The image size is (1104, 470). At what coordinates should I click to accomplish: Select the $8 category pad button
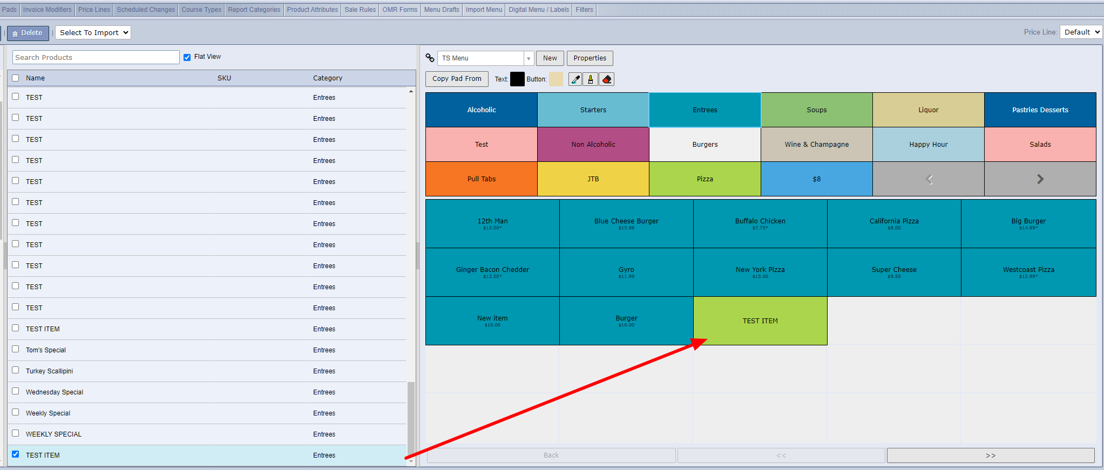[x=816, y=179]
